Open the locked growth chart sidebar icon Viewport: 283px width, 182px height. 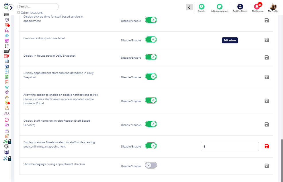click(x=7, y=141)
